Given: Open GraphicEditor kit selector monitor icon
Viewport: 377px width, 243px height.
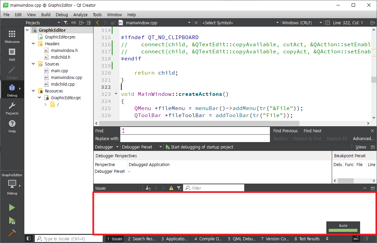Looking at the screenshot, I should [x=12, y=184].
